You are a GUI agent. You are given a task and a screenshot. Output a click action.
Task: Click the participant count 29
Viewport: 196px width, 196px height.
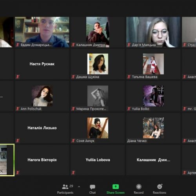[71, 186]
